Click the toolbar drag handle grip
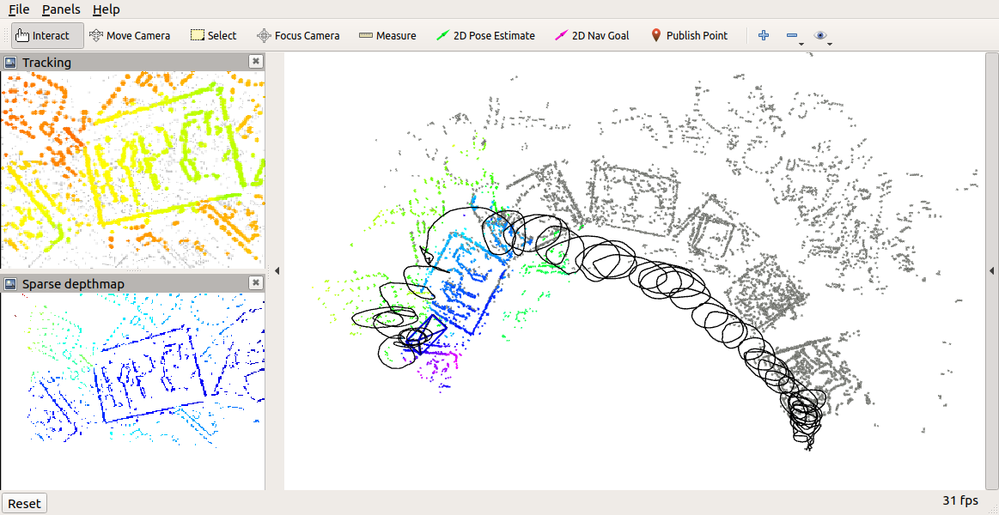 point(6,36)
